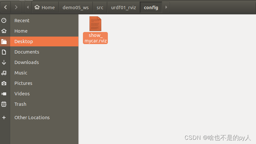Viewport: 256px width, 144px height.
Task: Click the plus icon for Other Locations
Action: [x=4, y=118]
